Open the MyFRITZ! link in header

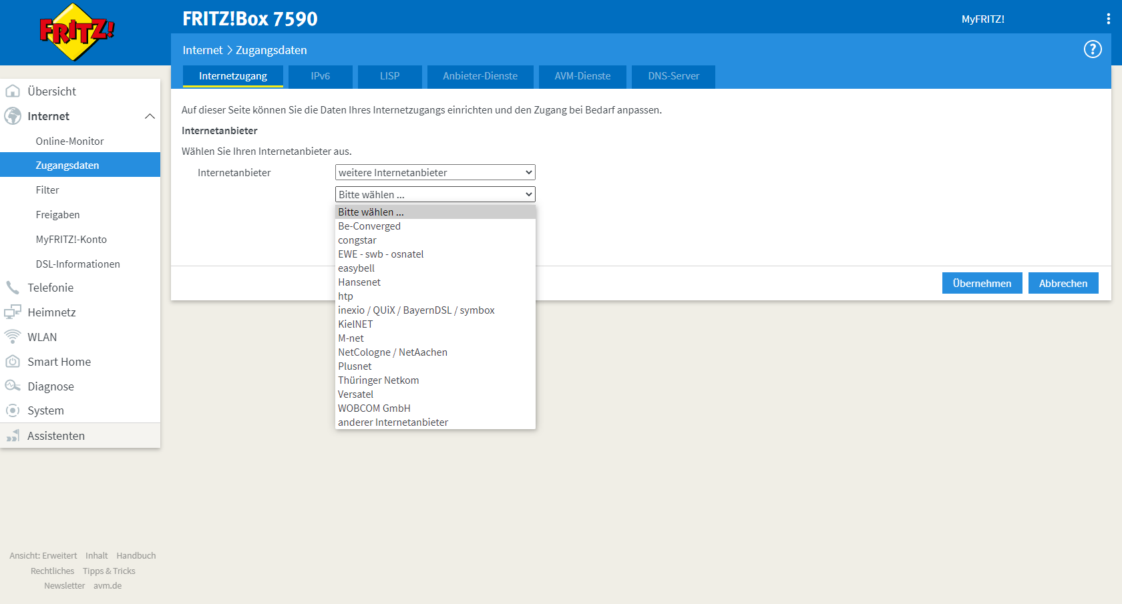tap(983, 19)
